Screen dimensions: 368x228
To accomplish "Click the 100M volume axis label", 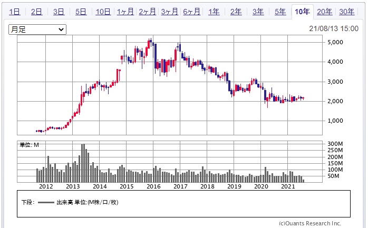I will pos(335,170).
